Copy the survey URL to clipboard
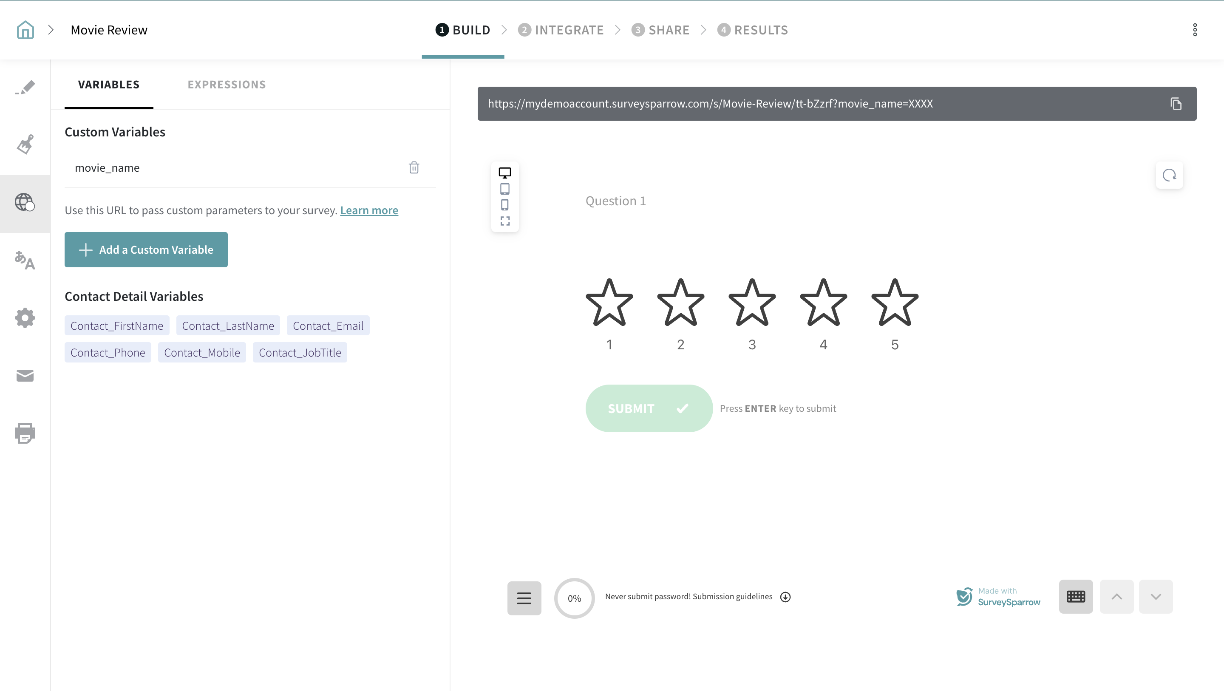 click(x=1176, y=104)
